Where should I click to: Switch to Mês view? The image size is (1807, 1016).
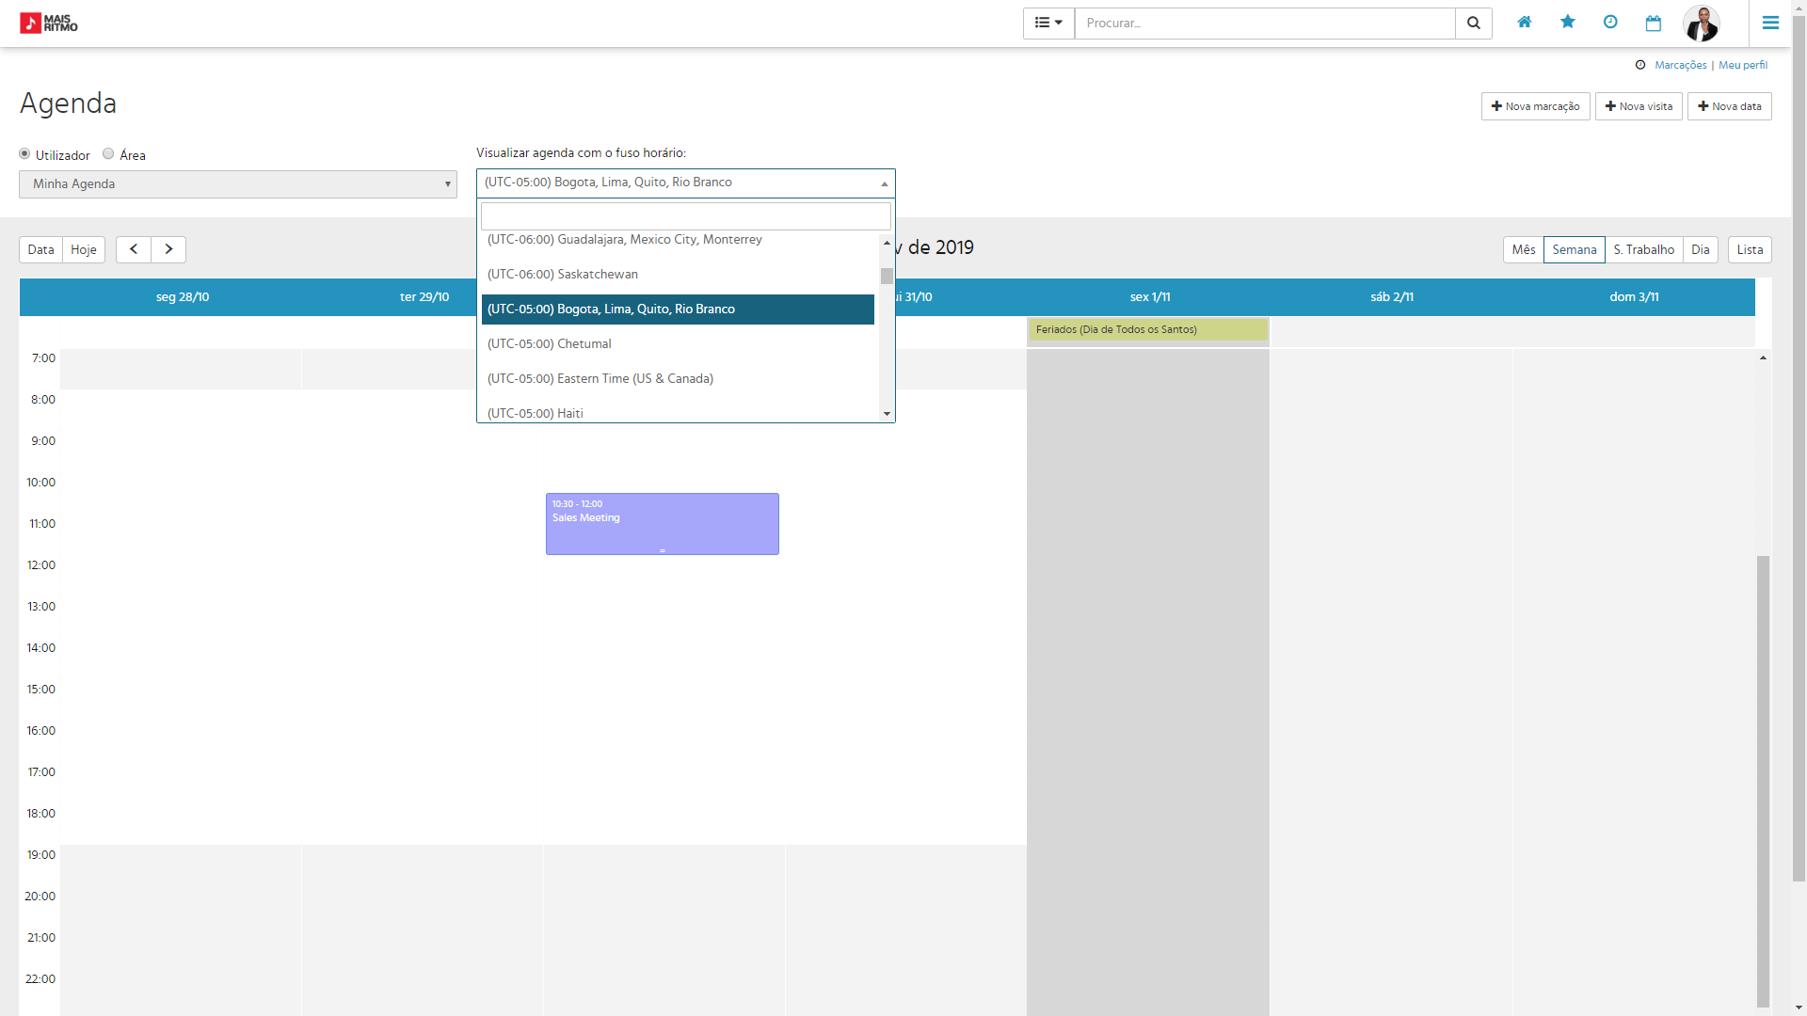(x=1524, y=249)
